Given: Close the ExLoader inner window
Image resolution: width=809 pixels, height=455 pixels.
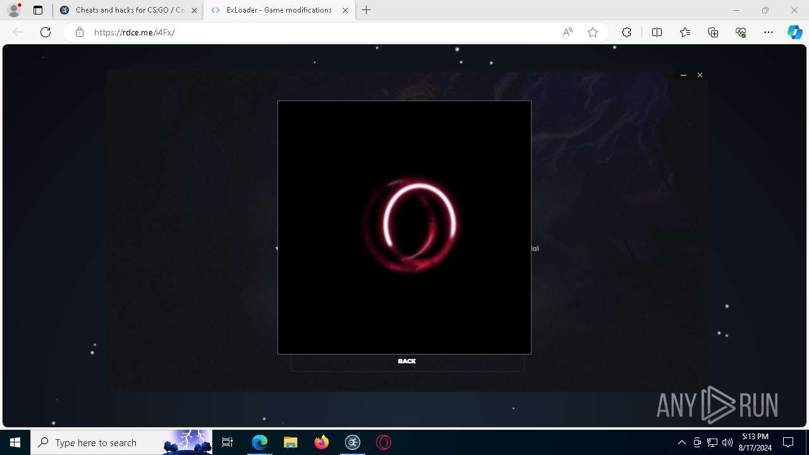Looking at the screenshot, I should [700, 75].
